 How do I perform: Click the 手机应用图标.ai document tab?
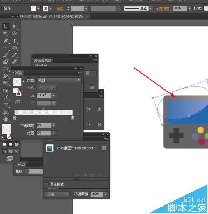(x=52, y=17)
